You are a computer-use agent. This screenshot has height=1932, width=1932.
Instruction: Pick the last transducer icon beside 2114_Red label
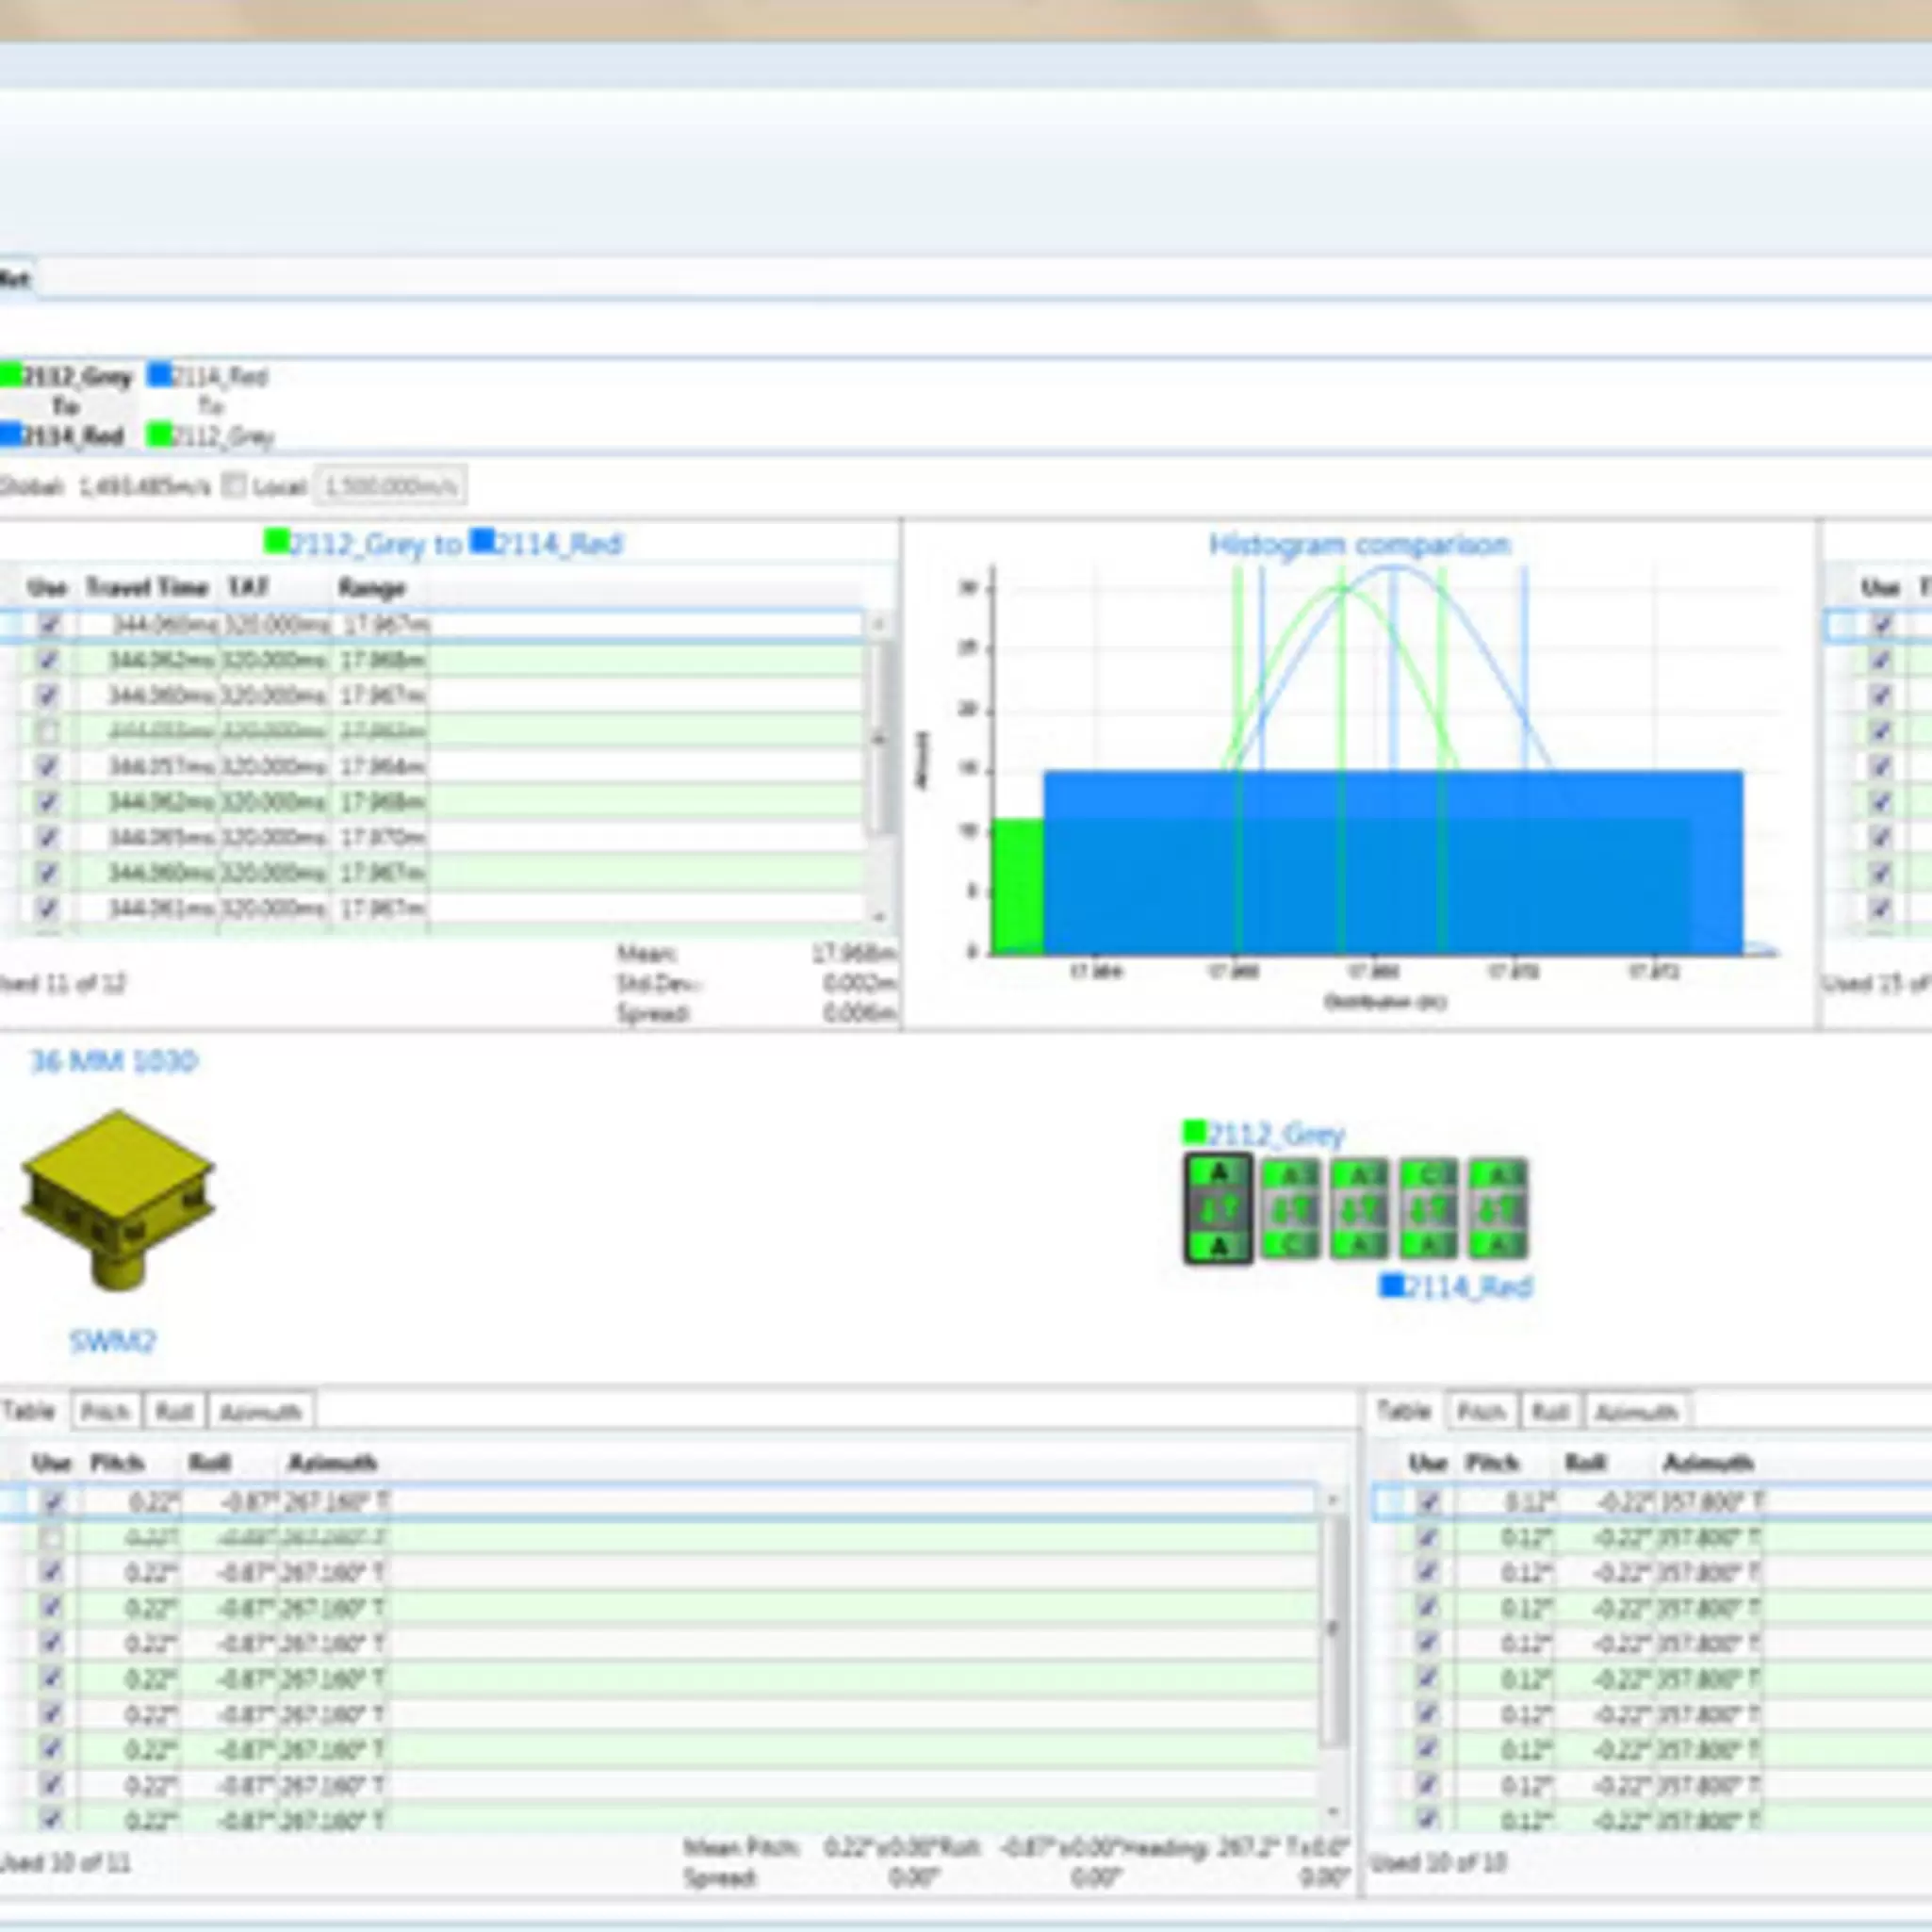(x=1498, y=1209)
